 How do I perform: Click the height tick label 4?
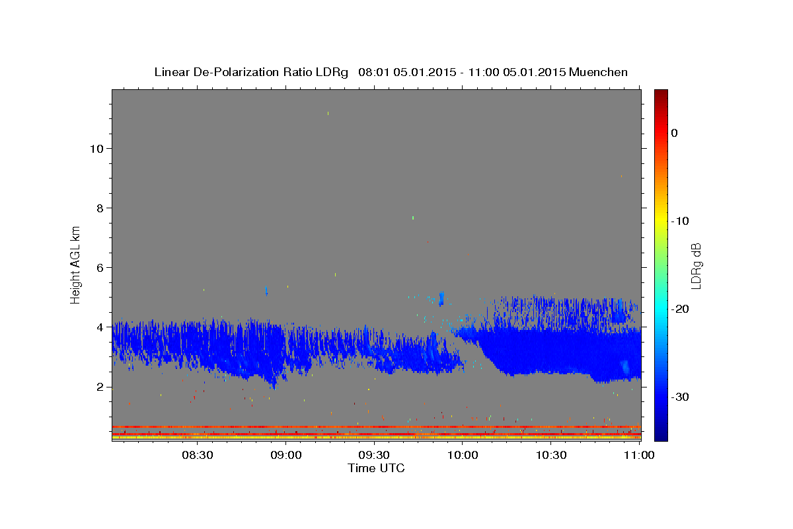(100, 327)
